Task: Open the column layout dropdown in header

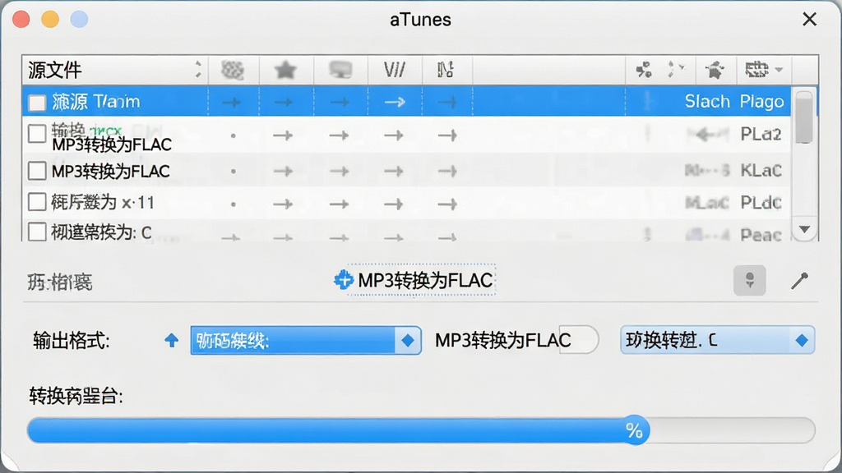Action: [764, 70]
